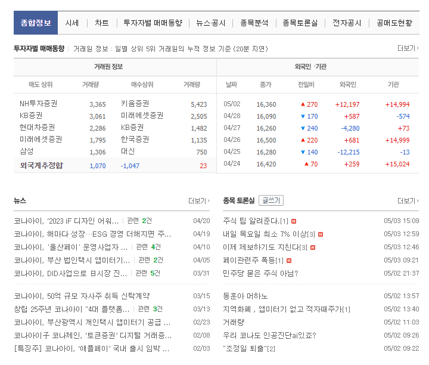Open the 관련 5건 link
Image resolution: width=429 pixels, height=365 pixels.
[148, 273]
